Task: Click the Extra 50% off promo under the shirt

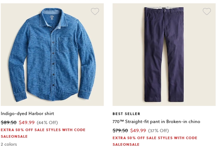Action: pyautogui.click(x=43, y=133)
